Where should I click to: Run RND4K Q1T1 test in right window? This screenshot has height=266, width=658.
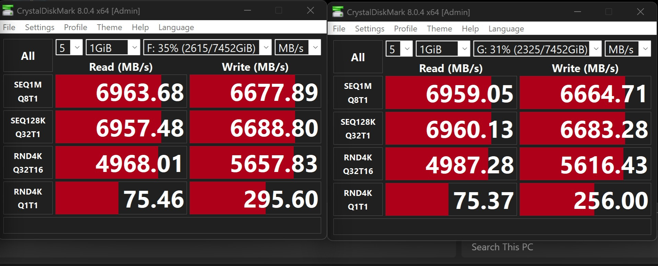tap(358, 200)
